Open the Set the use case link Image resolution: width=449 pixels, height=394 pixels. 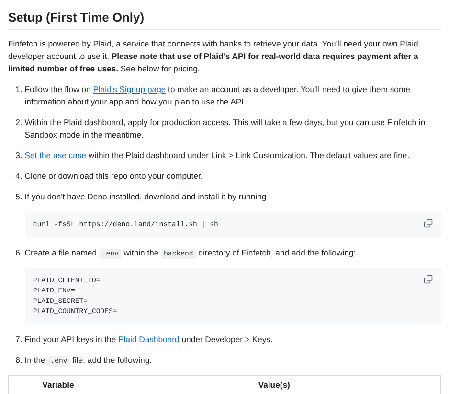pyautogui.click(x=55, y=155)
